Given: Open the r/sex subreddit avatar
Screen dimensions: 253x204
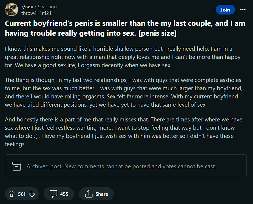Looking at the screenshot, I should click(12, 10).
